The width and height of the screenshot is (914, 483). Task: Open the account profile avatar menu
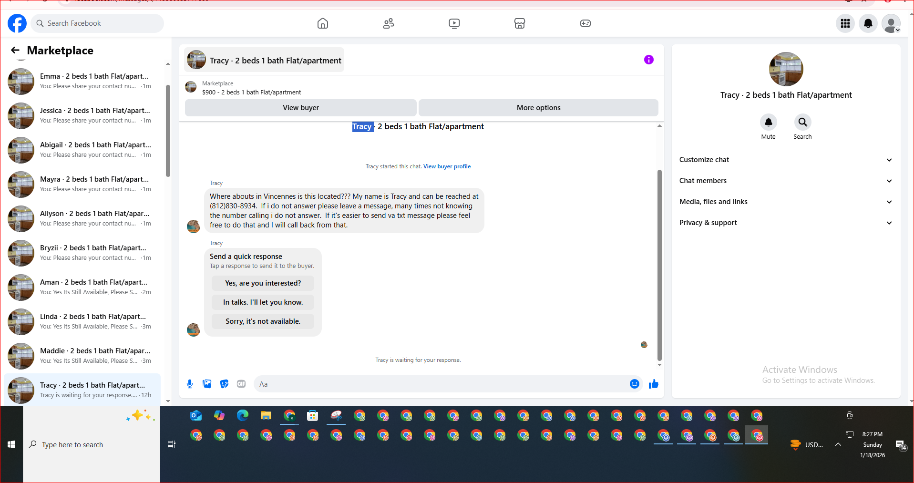(x=891, y=23)
